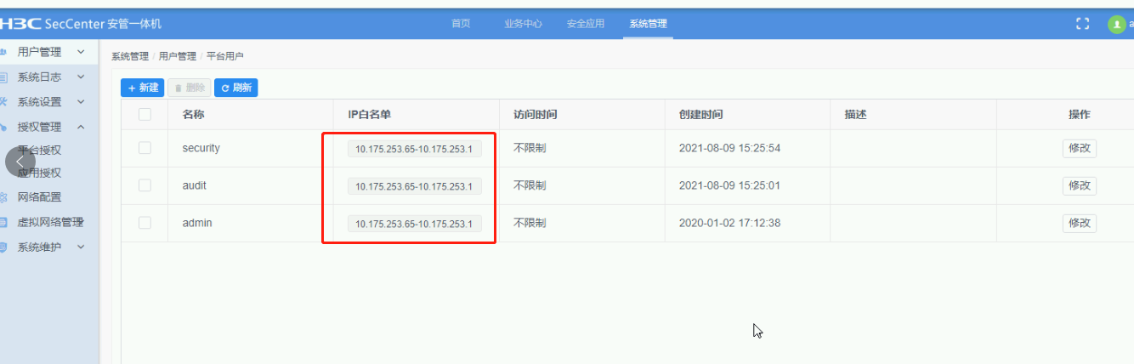Click creation time 2021-08-09 15:25:01
Screen dimensions: 1134x364
tap(729, 185)
